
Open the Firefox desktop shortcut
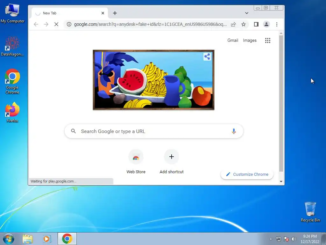[x=12, y=113]
